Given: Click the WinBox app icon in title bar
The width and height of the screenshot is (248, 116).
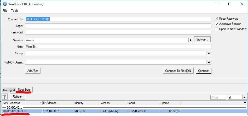Looking at the screenshot, I should (x=5, y=4).
